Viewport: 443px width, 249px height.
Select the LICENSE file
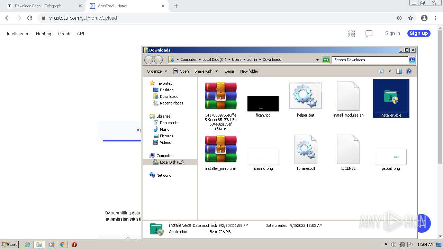pyautogui.click(x=348, y=153)
